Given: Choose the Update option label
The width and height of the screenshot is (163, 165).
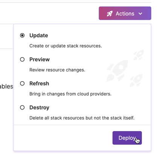Looking at the screenshot, I should click(39, 35).
